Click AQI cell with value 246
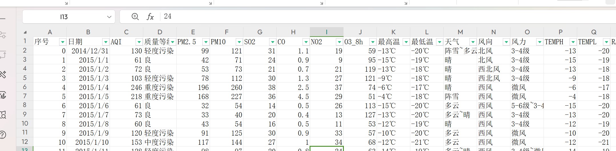Screen dimensions: 616x151 pos(126,87)
